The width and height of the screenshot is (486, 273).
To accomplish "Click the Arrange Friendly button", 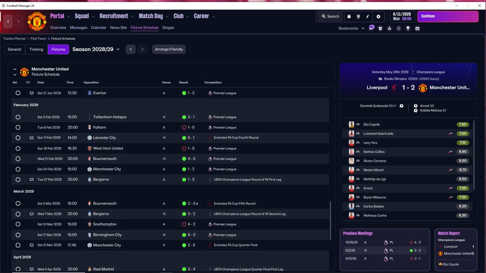I will tap(169, 49).
